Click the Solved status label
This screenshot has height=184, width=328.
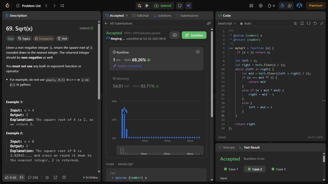point(86,28)
